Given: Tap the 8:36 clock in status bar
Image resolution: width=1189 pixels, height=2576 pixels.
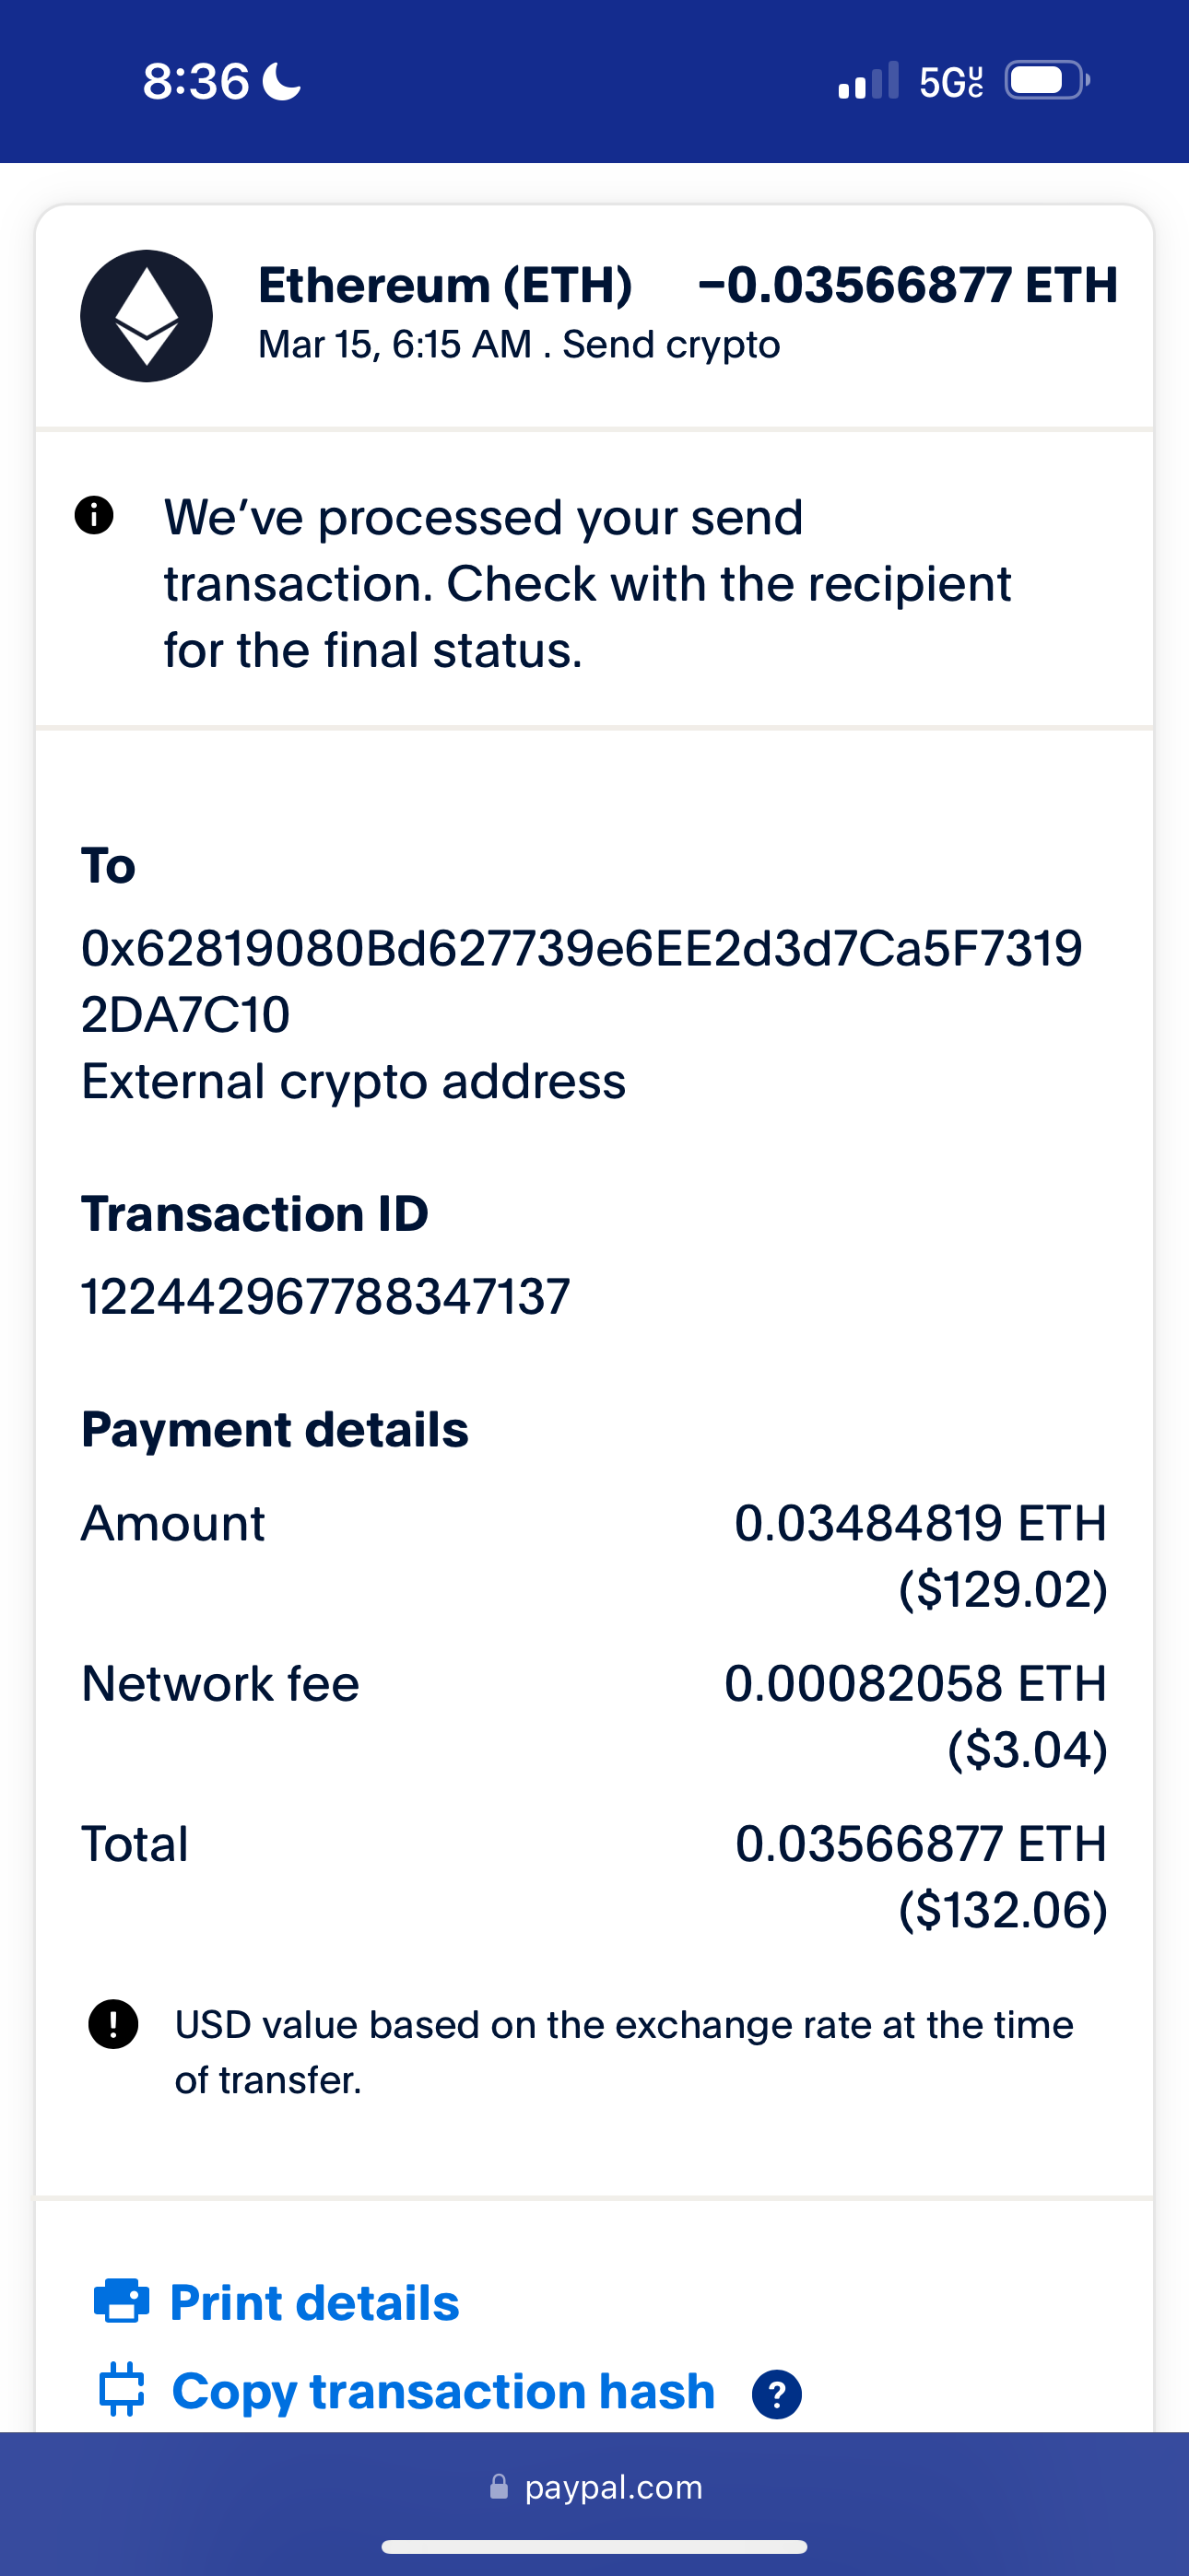Looking at the screenshot, I should (x=195, y=81).
